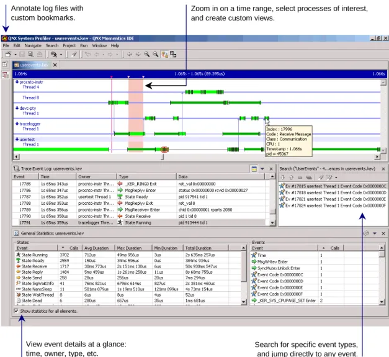389x357 pixels.
Task: Click the Run external tools icon
Action: click(54, 54)
